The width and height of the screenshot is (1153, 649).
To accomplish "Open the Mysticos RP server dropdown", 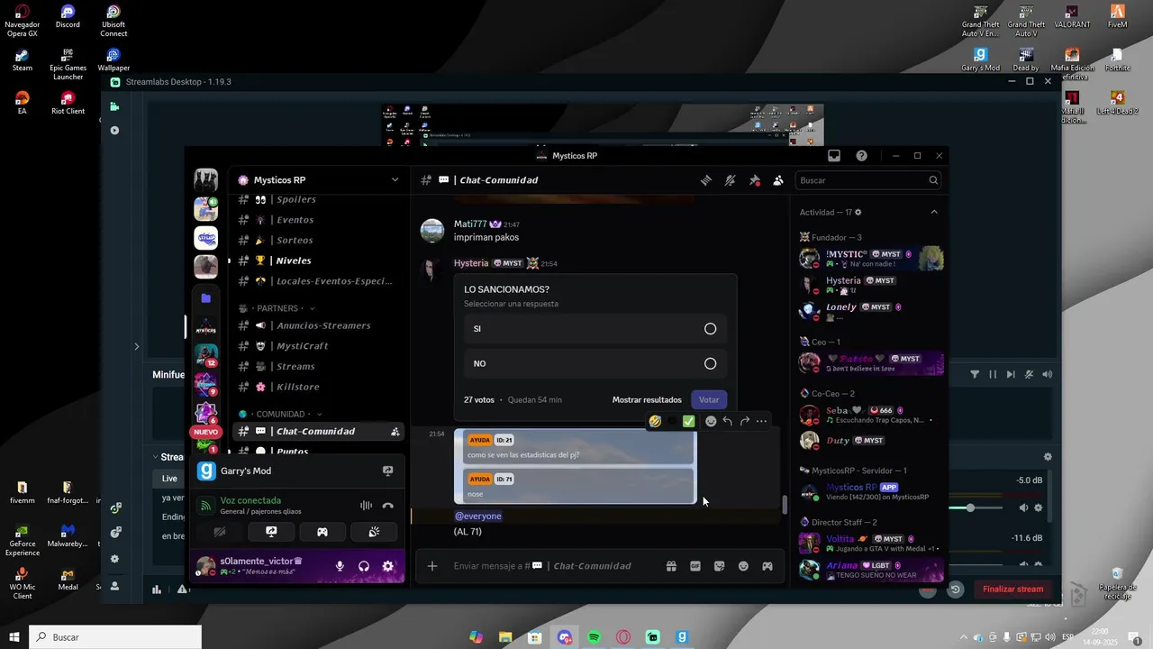I will point(395,180).
